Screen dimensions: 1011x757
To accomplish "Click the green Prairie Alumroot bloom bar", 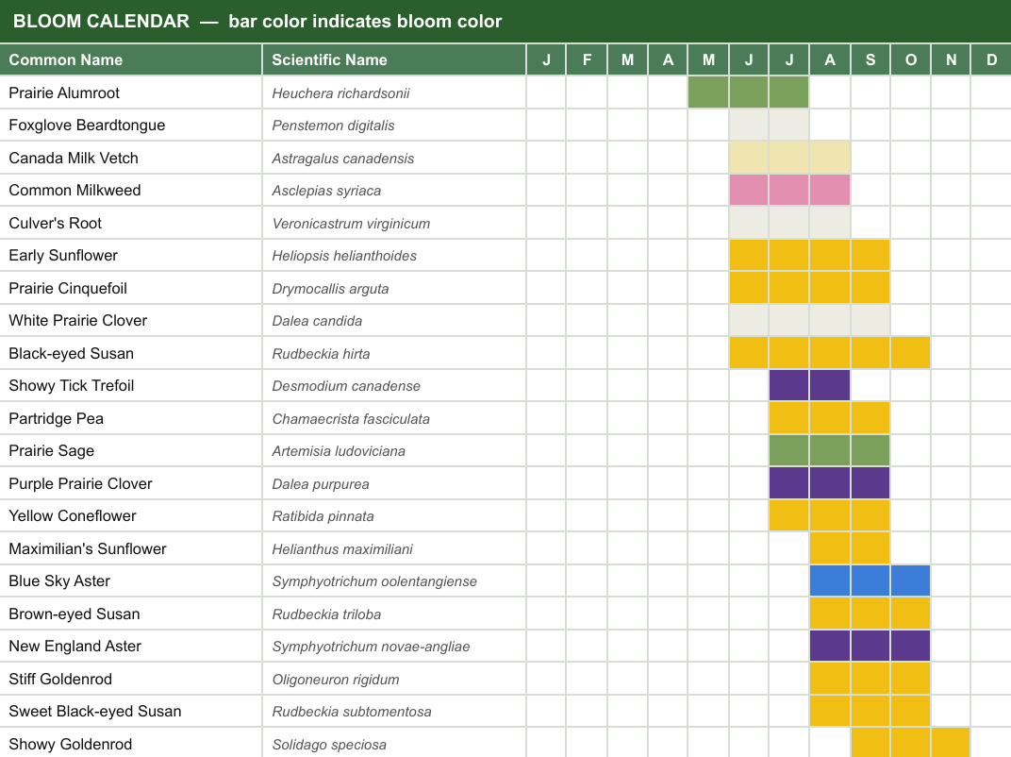I will coord(749,93).
